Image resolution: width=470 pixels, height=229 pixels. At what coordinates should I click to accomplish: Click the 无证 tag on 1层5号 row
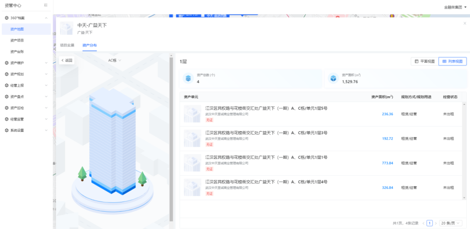coord(209,120)
